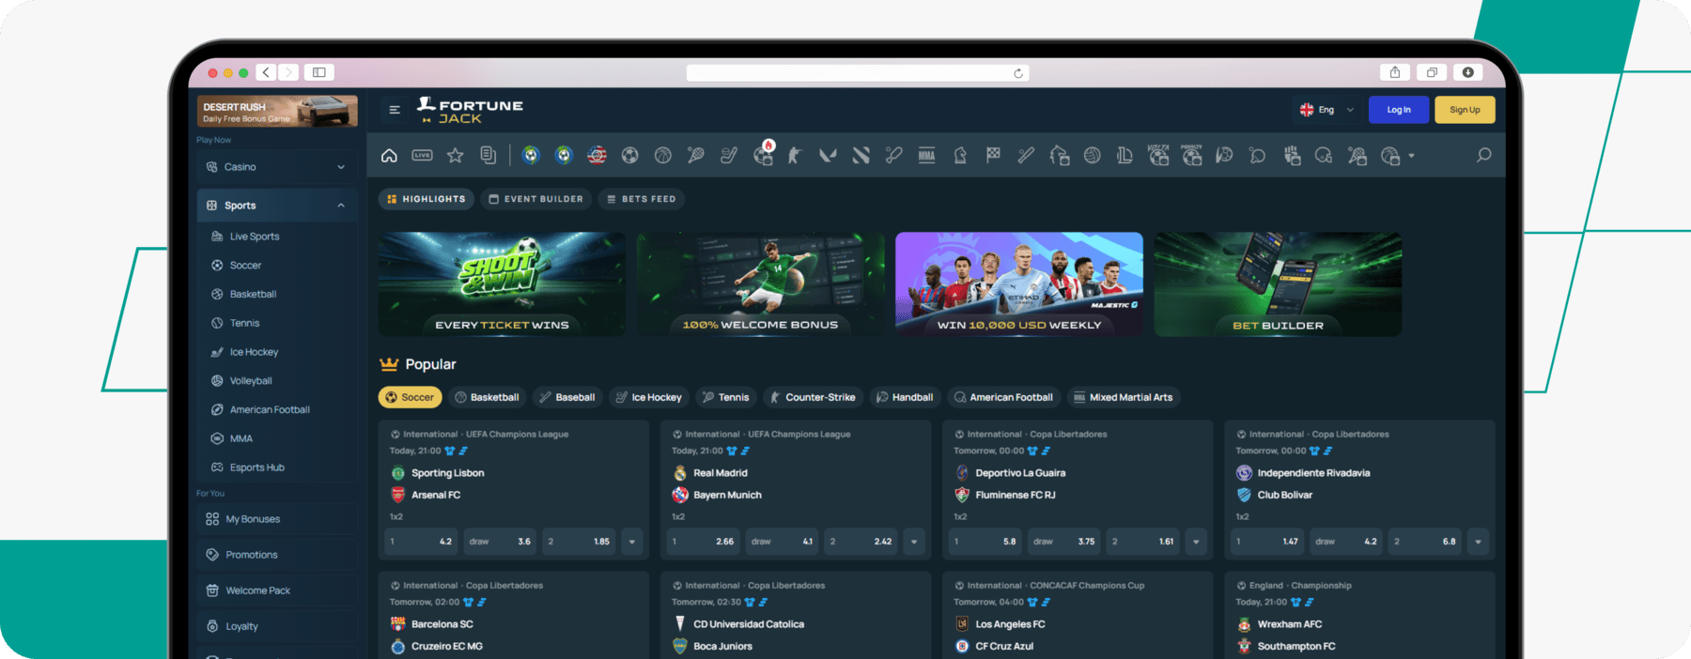The height and width of the screenshot is (659, 1691).
Task: Select the MMA icon in sports bar
Action: point(927,156)
